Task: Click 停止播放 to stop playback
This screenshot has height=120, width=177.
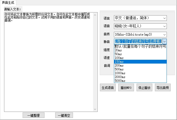Action: point(144,88)
